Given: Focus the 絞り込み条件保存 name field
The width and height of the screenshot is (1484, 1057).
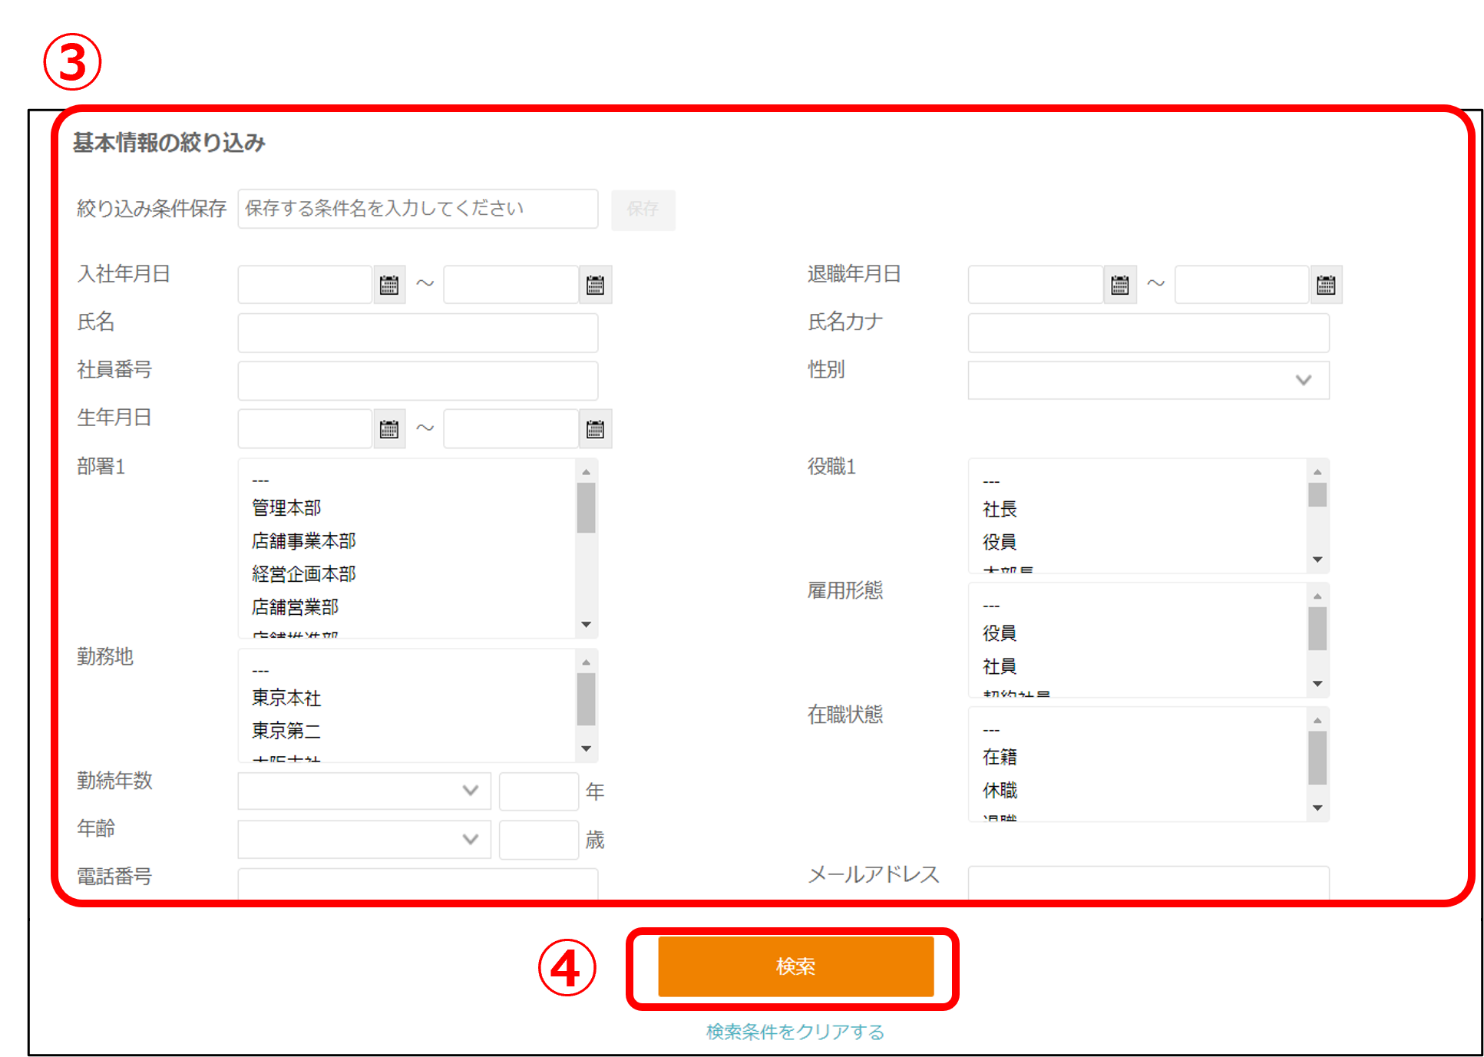Looking at the screenshot, I should click(418, 209).
